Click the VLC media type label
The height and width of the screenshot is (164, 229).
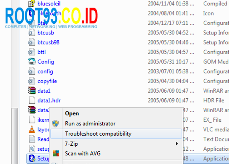point(216,129)
